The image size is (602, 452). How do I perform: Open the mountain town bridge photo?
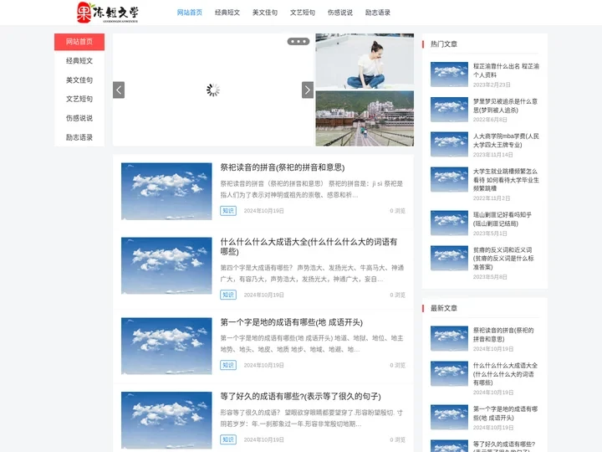pyautogui.click(x=365, y=118)
